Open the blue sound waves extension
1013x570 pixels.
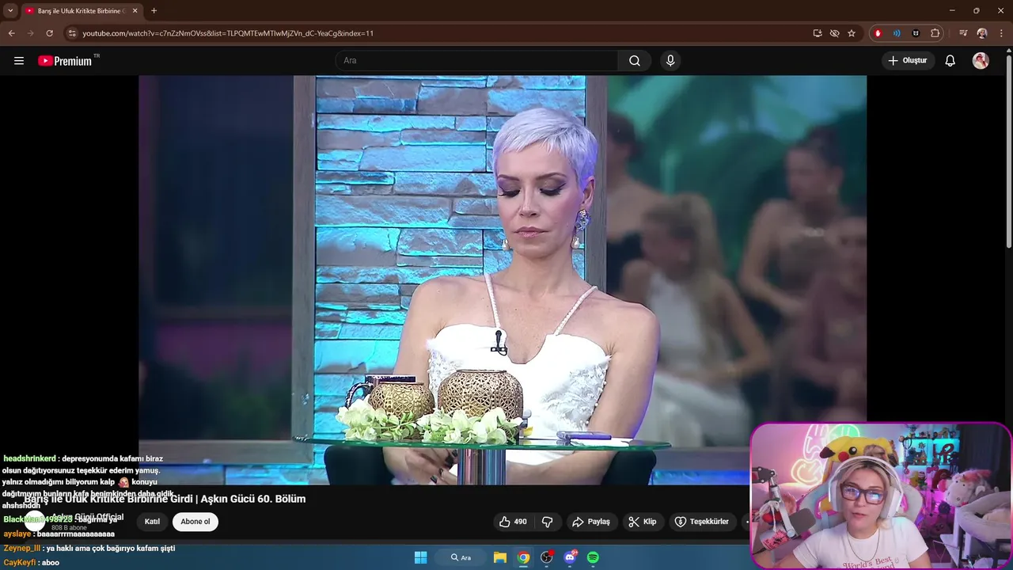point(897,33)
